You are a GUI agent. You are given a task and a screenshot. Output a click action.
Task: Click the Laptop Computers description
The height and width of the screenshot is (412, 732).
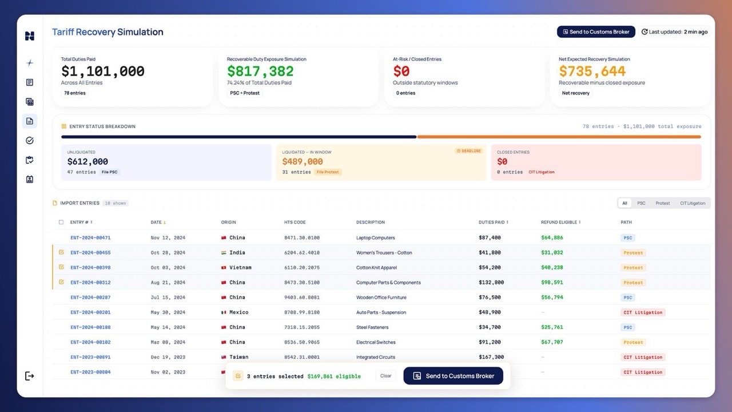(376, 237)
